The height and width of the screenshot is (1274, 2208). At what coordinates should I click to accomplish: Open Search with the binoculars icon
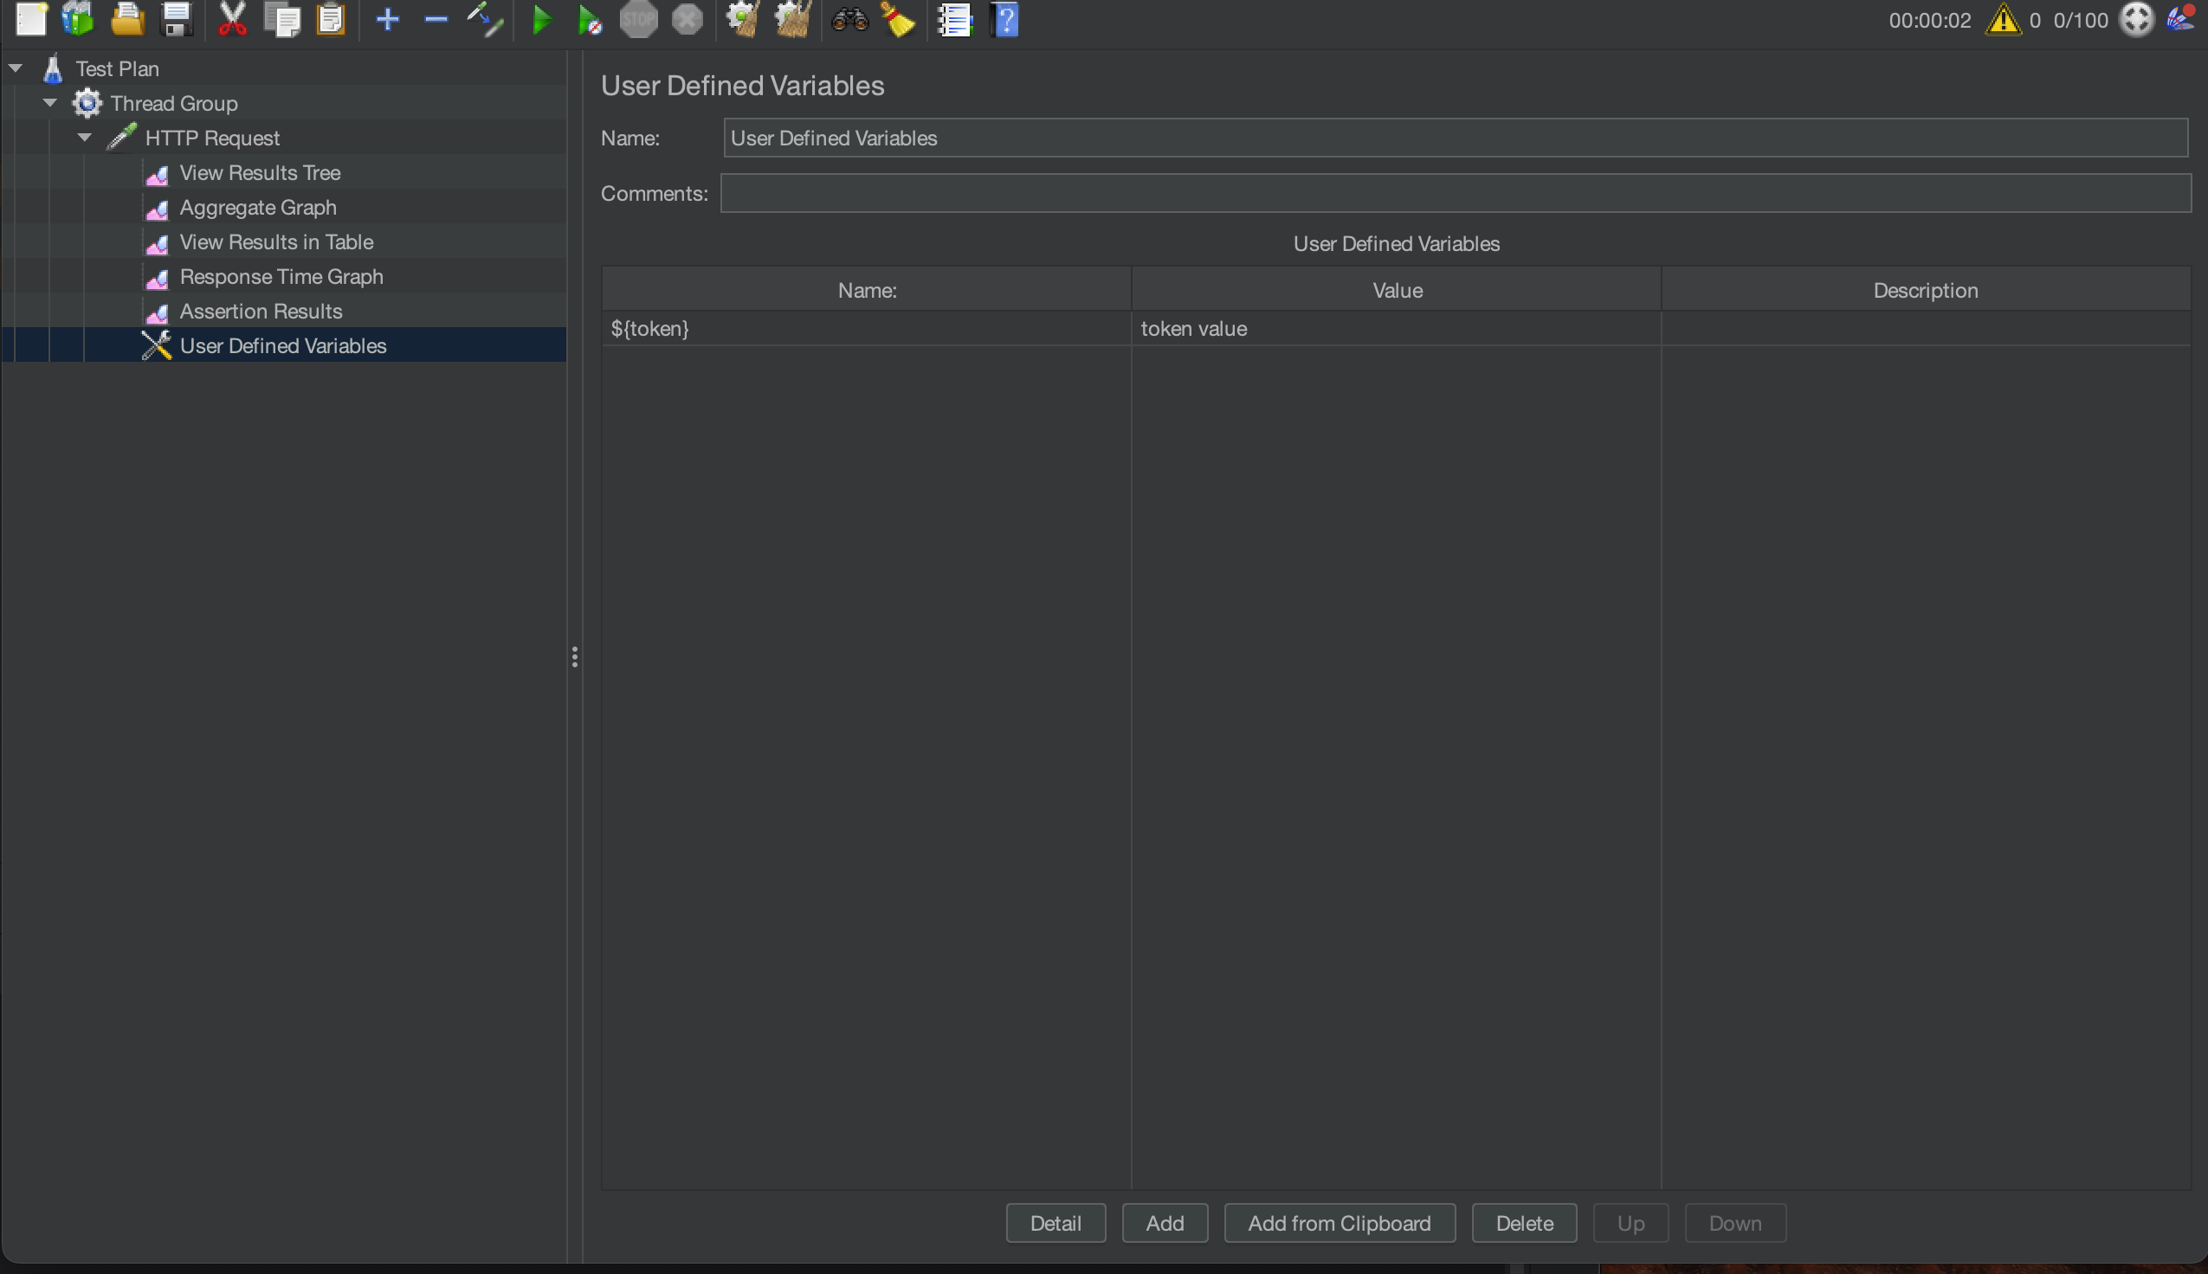point(849,19)
